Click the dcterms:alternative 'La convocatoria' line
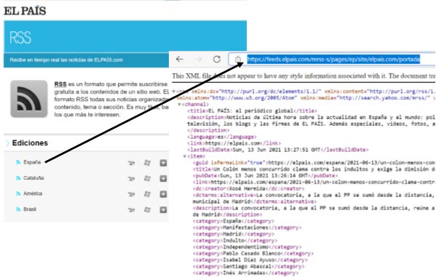The width and height of the screenshot is (436, 277). click(314, 195)
